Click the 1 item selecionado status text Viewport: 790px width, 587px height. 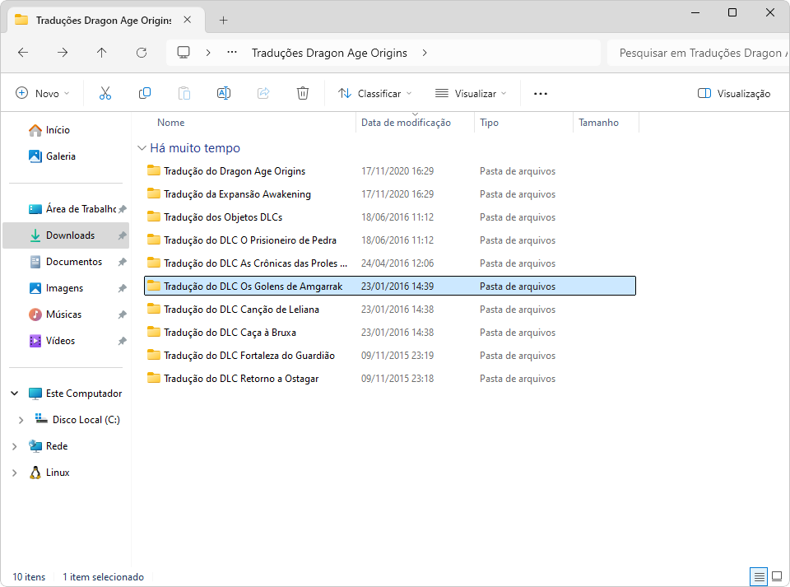tap(104, 577)
